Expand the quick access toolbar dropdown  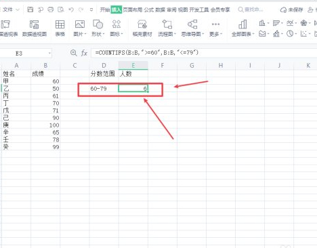click(91, 9)
